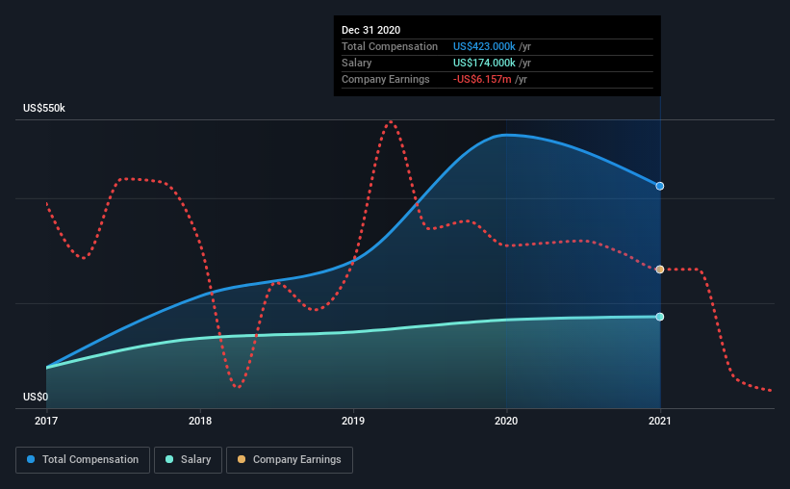The height and width of the screenshot is (489, 790).
Task: Select the blue Total Compensation data point at 2021
Action: [x=659, y=186]
